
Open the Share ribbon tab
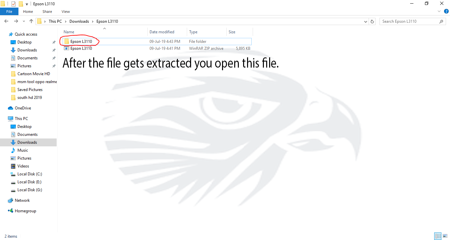click(47, 12)
